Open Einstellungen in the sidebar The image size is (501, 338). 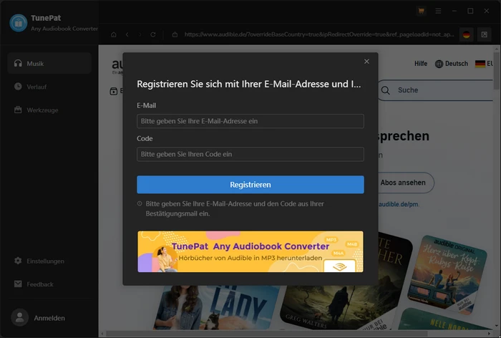point(49,261)
